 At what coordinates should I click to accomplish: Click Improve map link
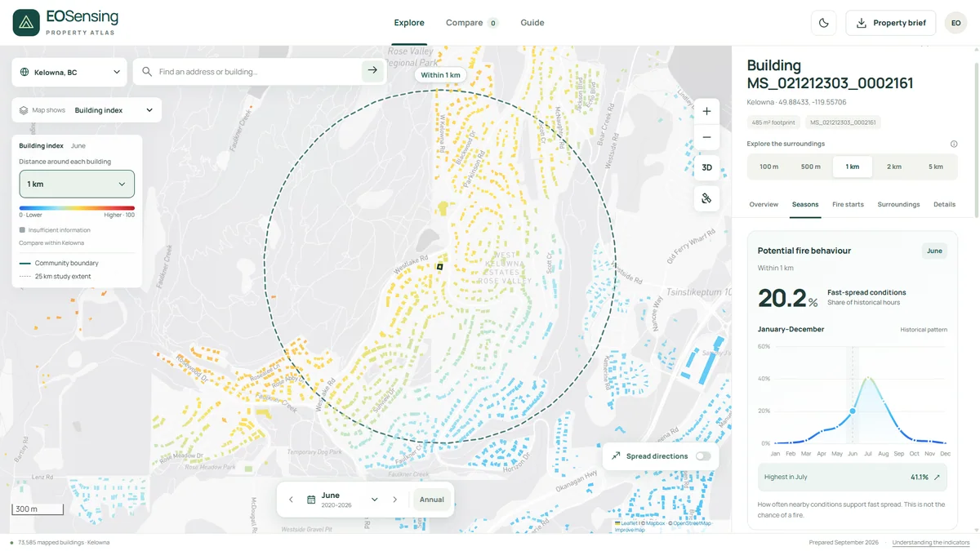coord(630,530)
